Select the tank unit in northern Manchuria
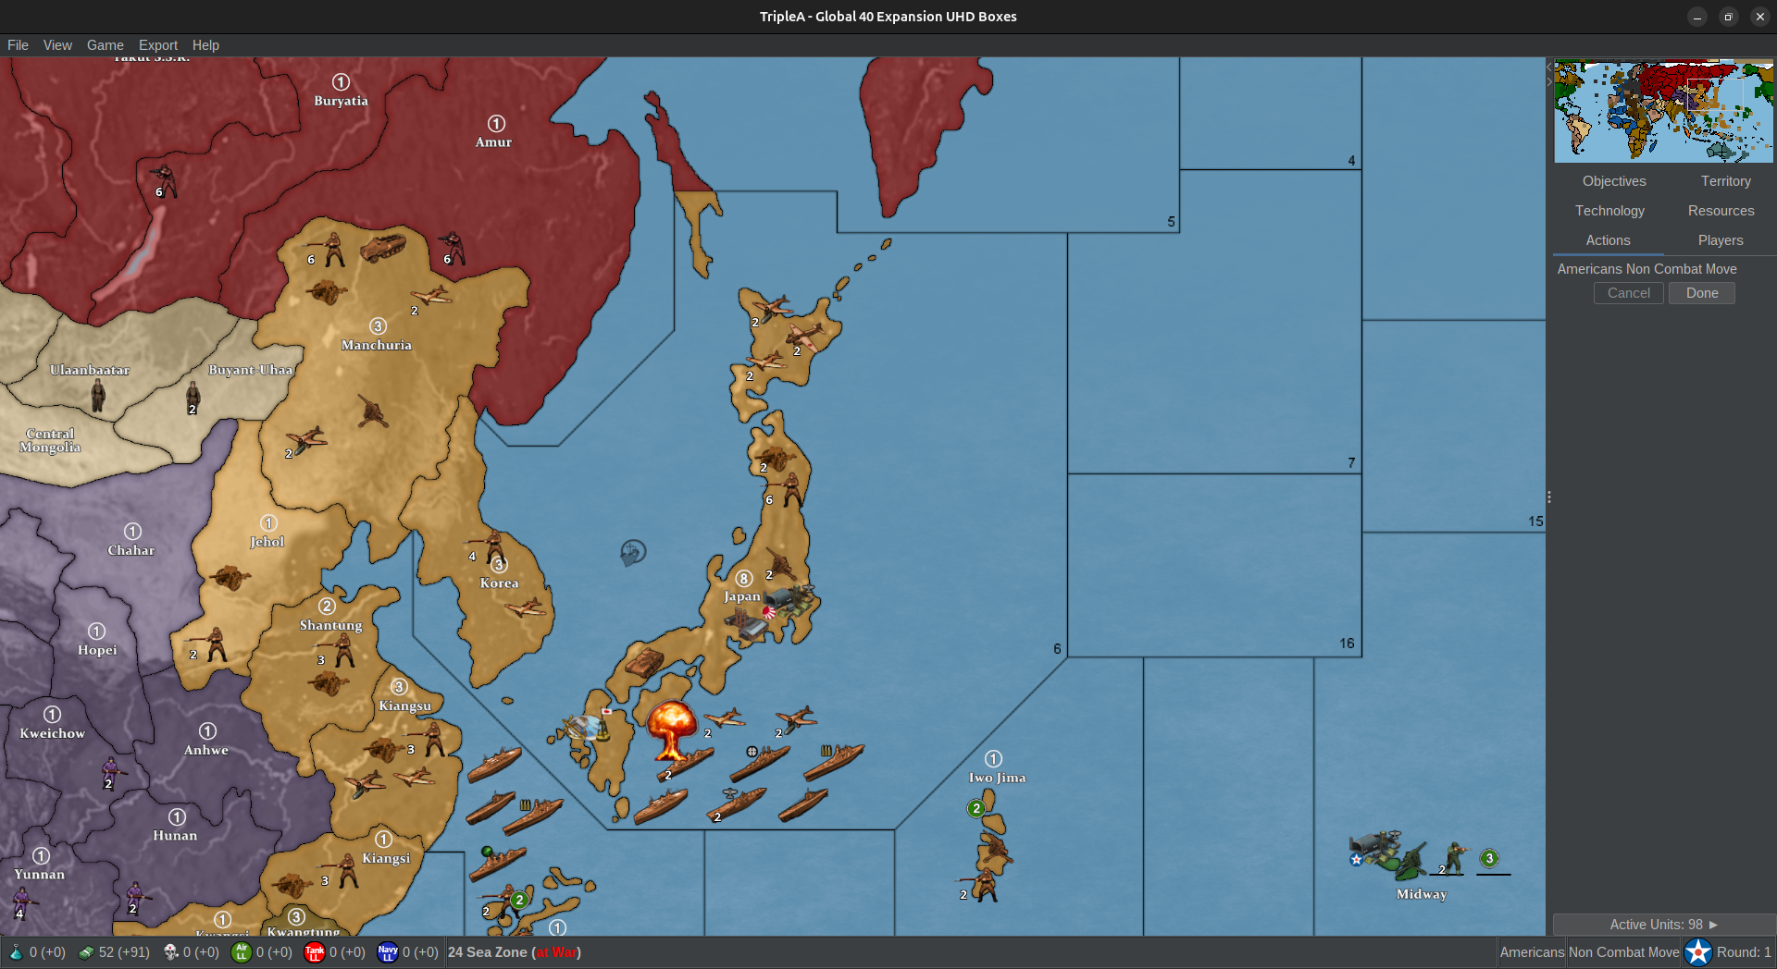Image resolution: width=1777 pixels, height=969 pixels. click(382, 247)
